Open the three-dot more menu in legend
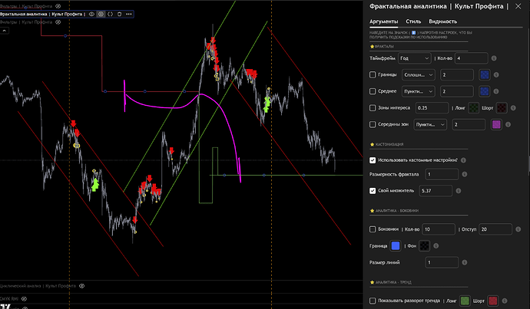Image resolution: width=530 pixels, height=309 pixels. pyautogui.click(x=128, y=14)
